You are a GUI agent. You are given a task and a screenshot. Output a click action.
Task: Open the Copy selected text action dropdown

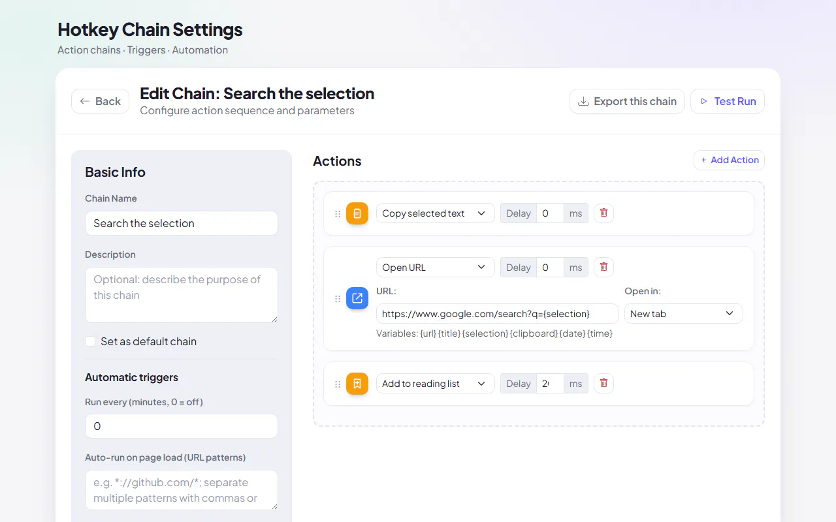pos(435,213)
